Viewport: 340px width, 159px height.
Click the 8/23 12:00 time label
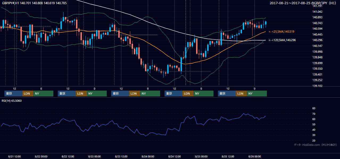pos(121,156)
